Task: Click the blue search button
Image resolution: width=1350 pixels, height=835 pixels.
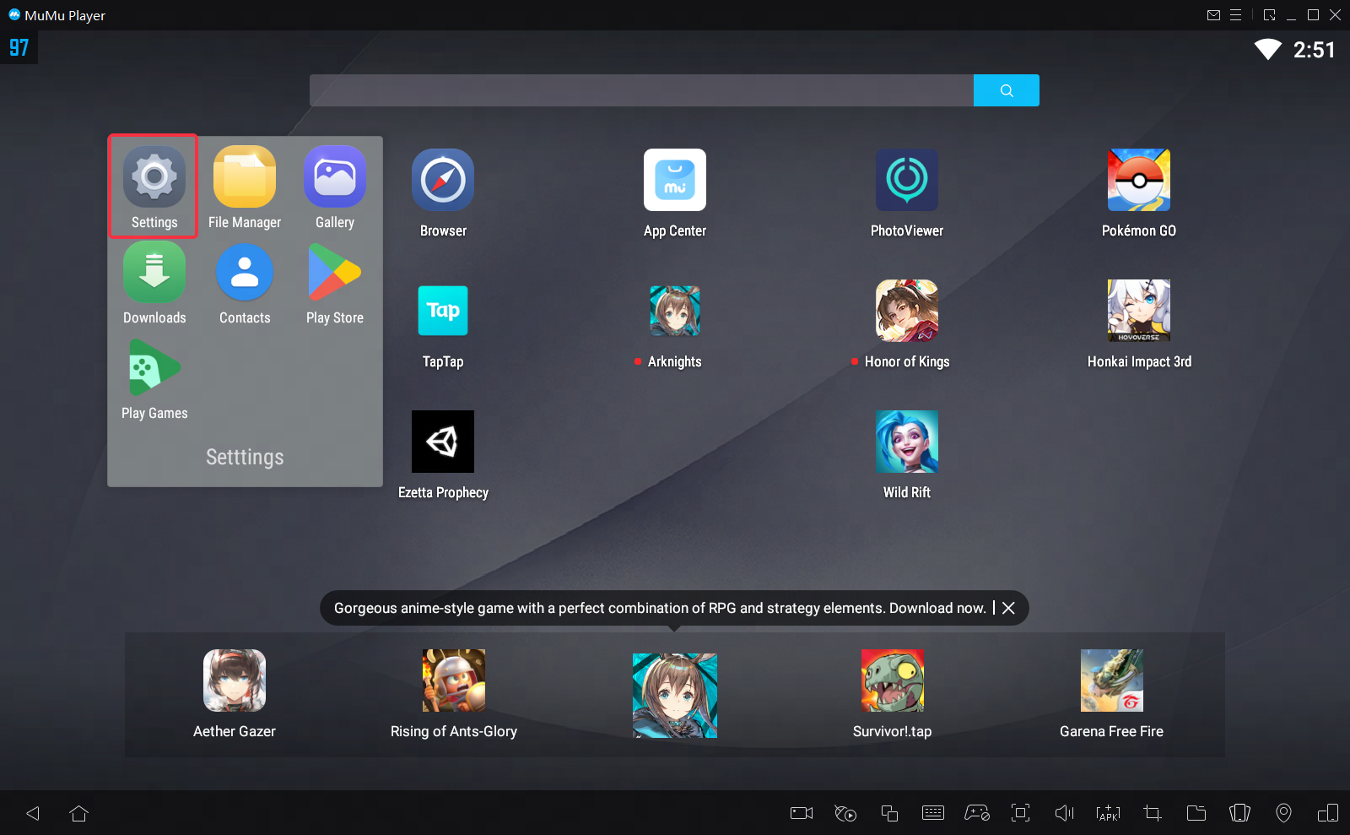Action: click(1007, 90)
